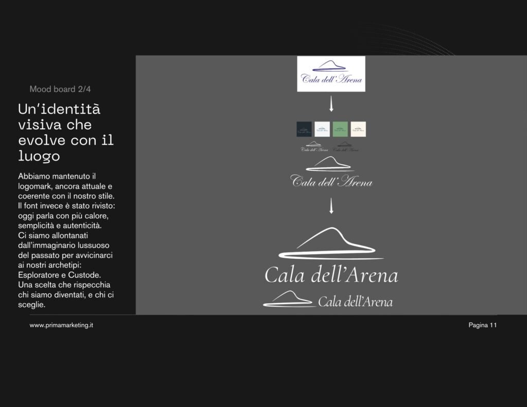The height and width of the screenshot is (407, 527).
Task: Click the first downward arrow below the original logo
Action: tap(331, 105)
